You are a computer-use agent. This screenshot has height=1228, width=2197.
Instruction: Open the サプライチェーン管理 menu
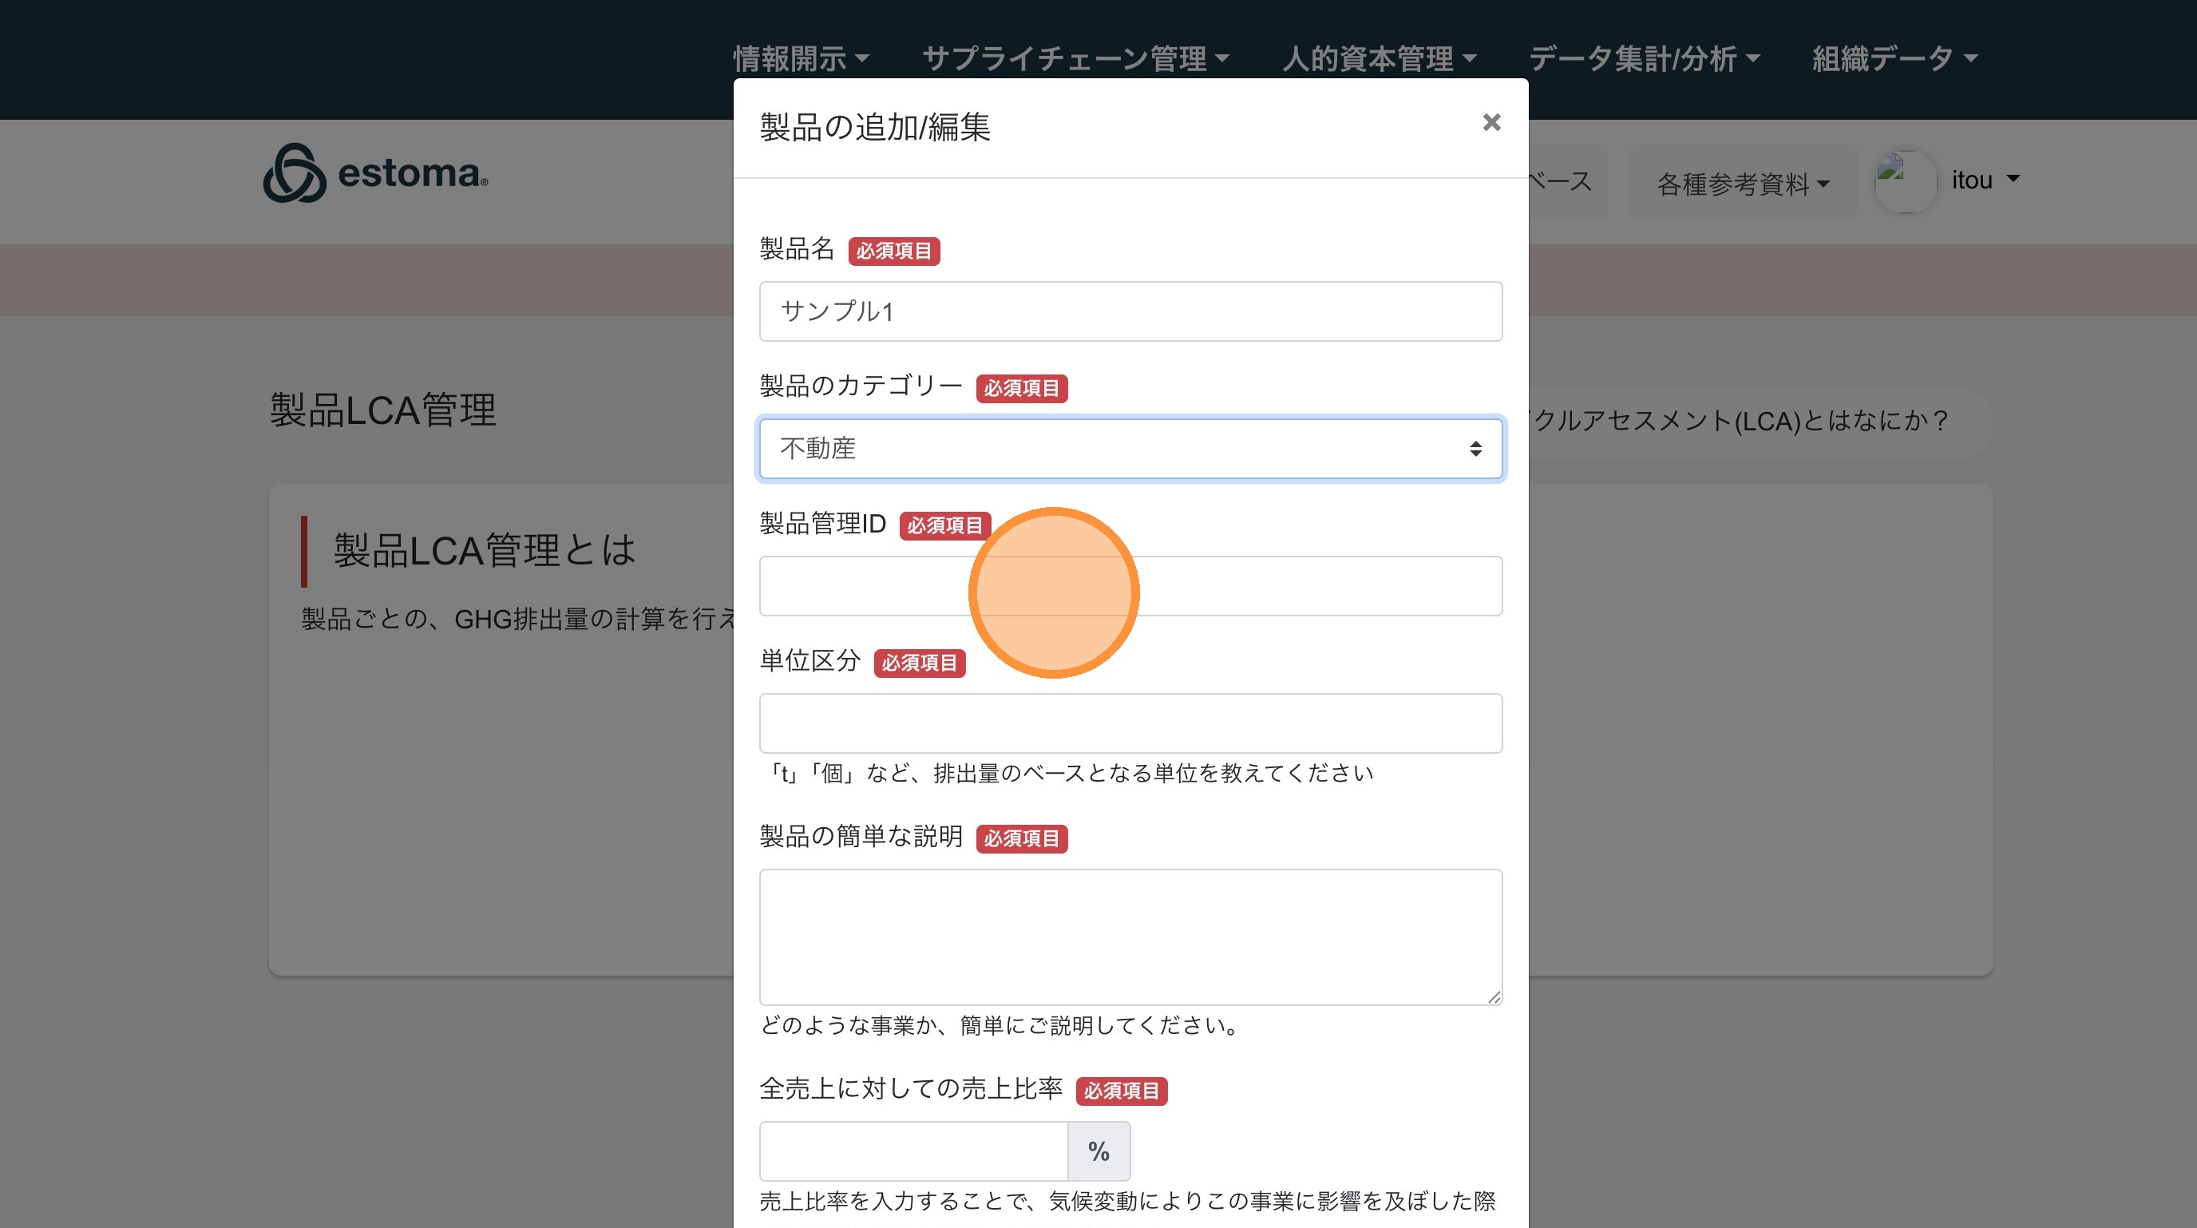(x=1075, y=59)
